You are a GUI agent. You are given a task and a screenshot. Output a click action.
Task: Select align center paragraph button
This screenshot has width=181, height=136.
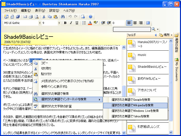tap(135, 23)
